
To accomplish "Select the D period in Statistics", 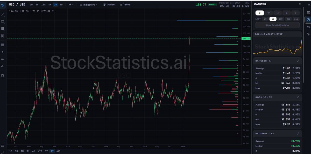I will pyautogui.click(x=260, y=13).
